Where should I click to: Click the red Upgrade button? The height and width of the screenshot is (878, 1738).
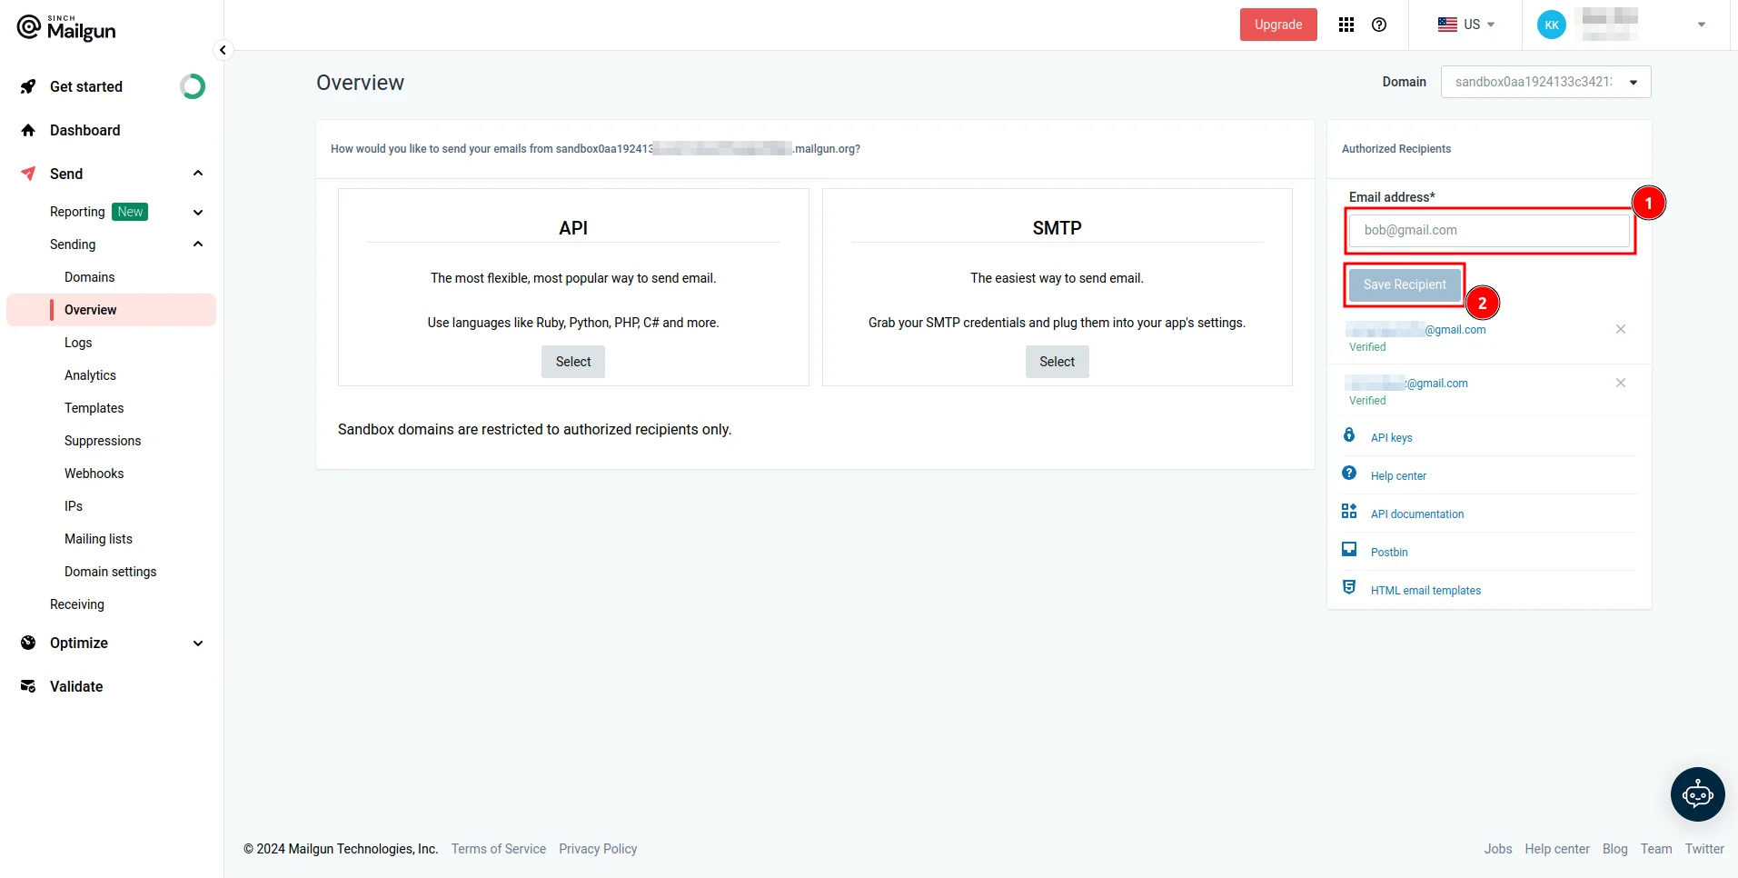point(1278,25)
